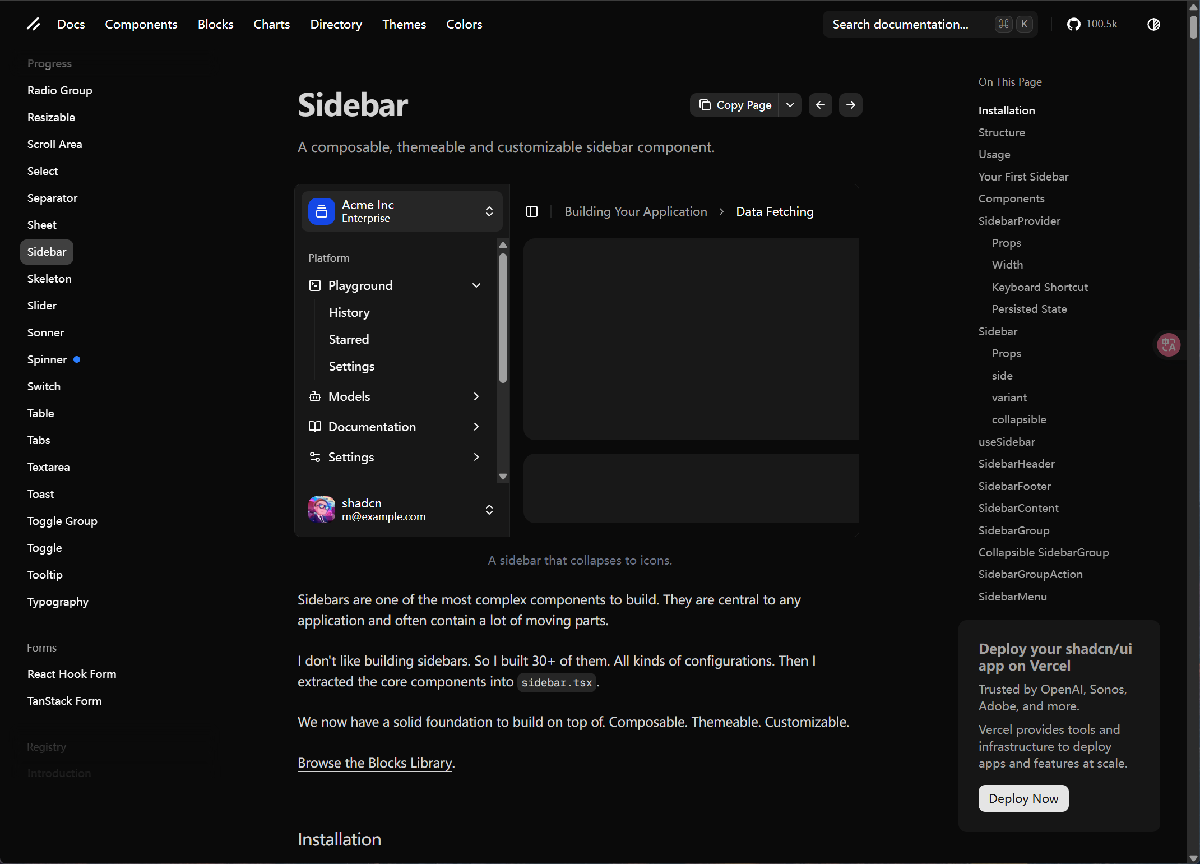The width and height of the screenshot is (1200, 864).
Task: Toggle the dark/light theme icon
Action: [x=1153, y=24]
